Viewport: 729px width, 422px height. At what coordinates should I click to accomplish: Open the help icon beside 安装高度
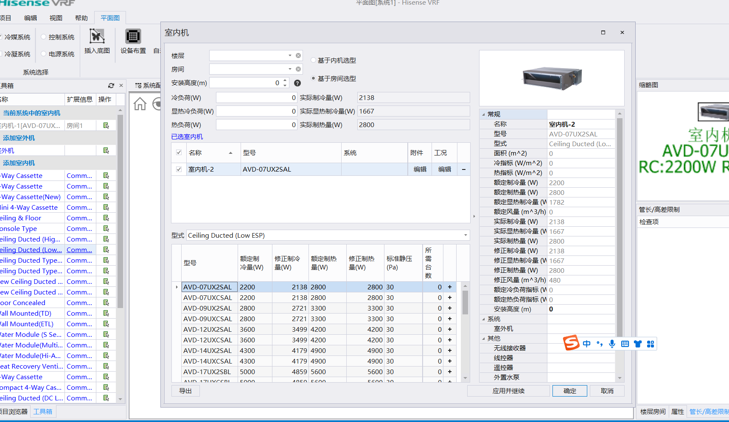point(297,83)
